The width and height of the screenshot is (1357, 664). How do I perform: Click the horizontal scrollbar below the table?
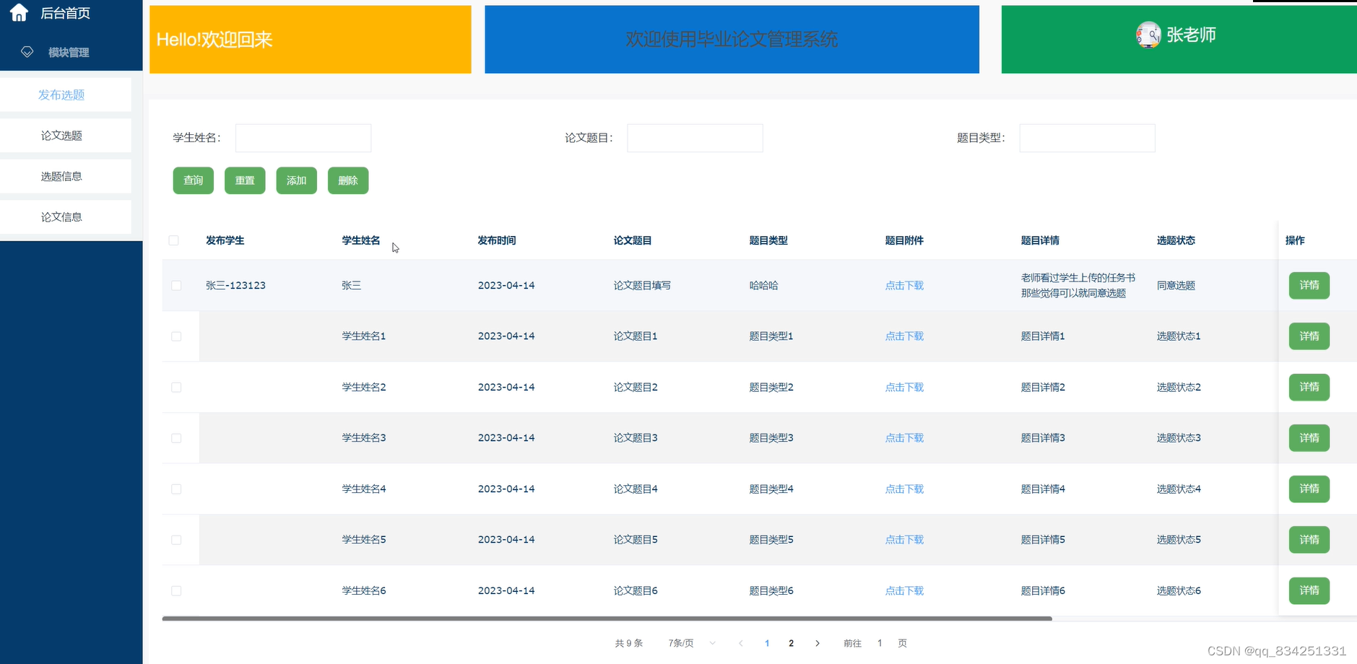(607, 618)
